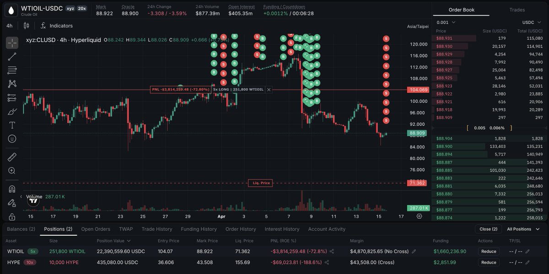Open the TWAP tab
The image size is (549, 274).
[126, 229]
